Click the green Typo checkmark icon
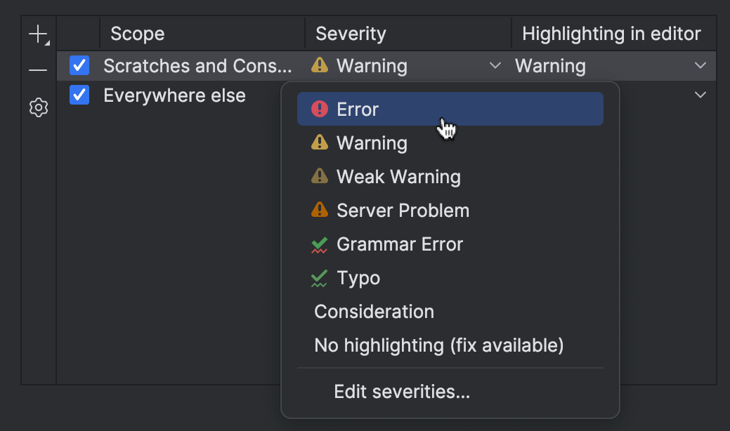 [x=320, y=279]
